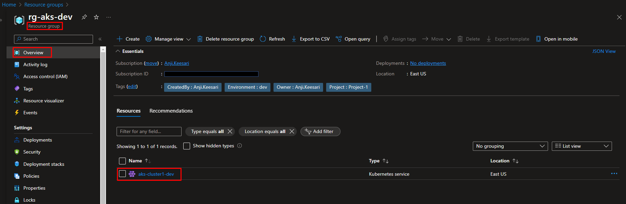Expand the Move dropdown

pyautogui.click(x=437, y=39)
